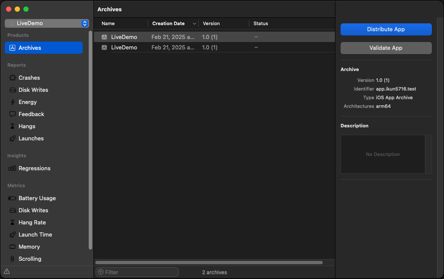
Task: Click the Battery Usage icon
Action: click(12, 198)
